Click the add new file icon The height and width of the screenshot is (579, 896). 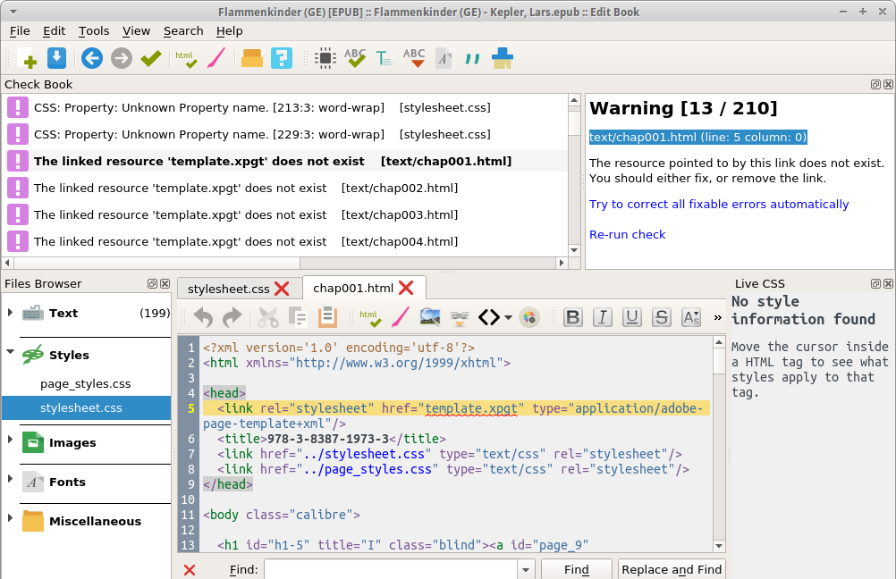tap(26, 59)
